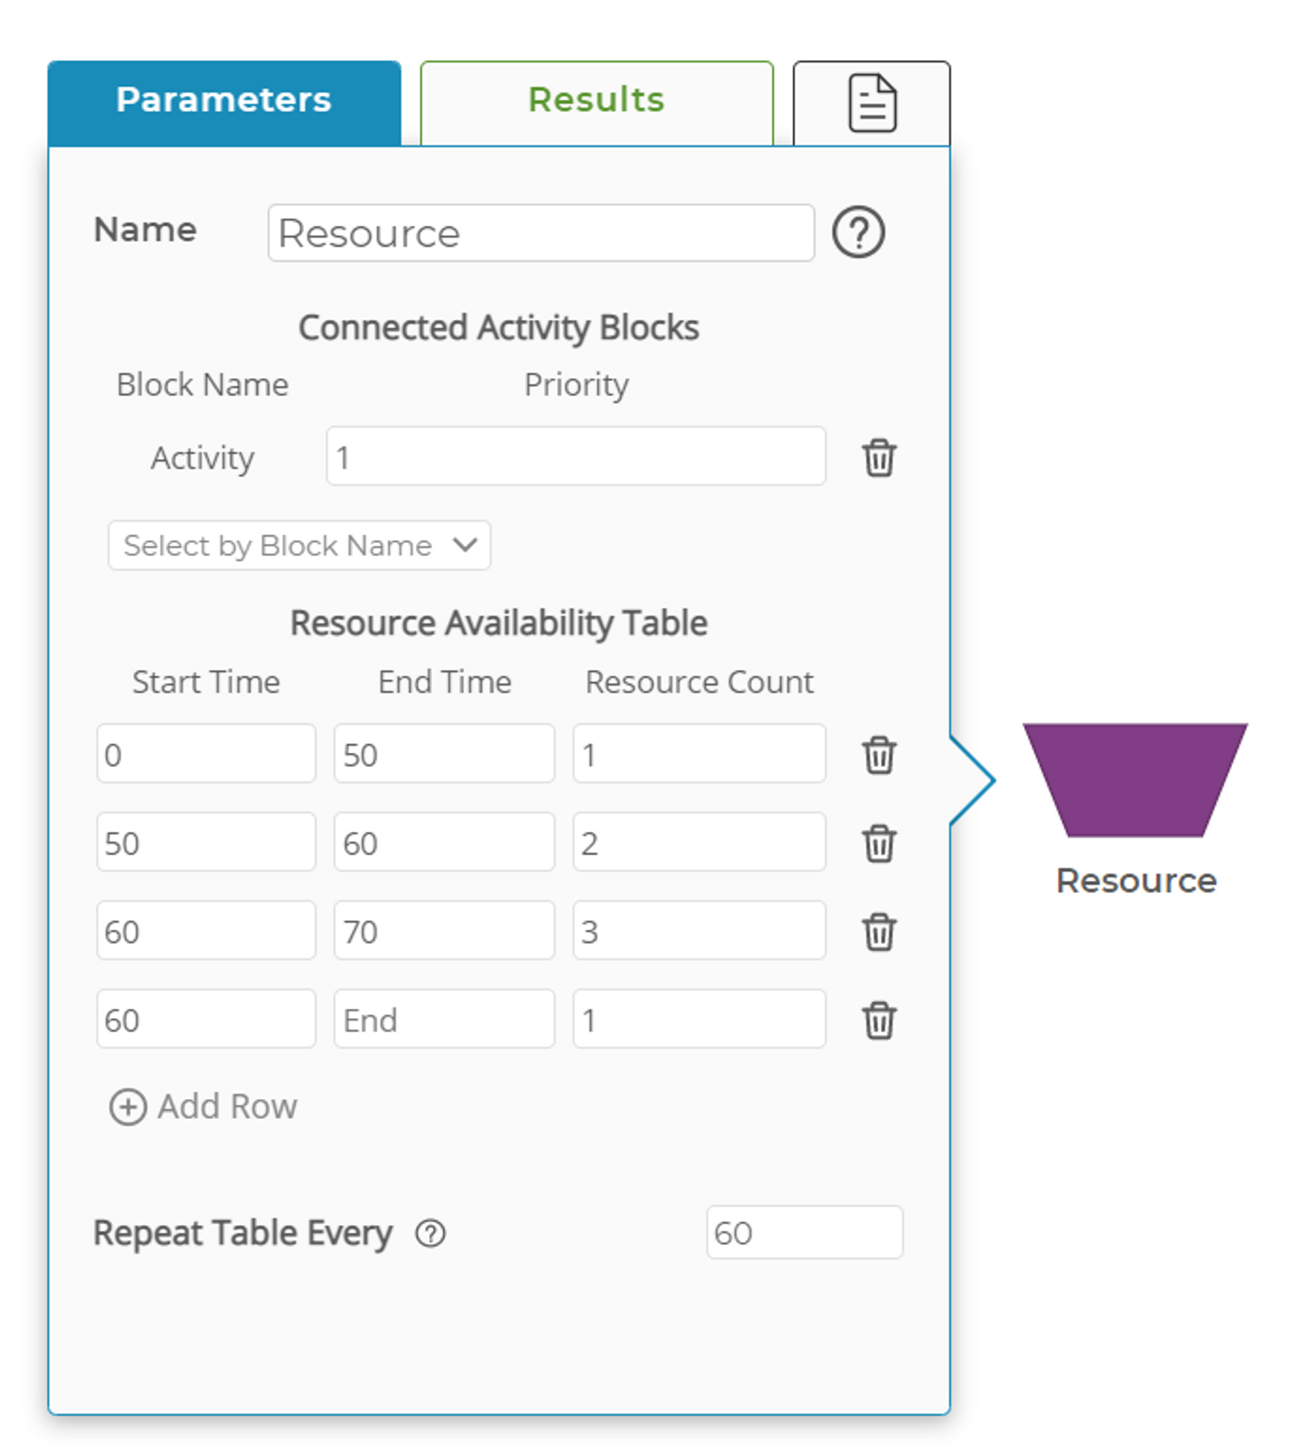Switch to the Results tab
This screenshot has height=1453, width=1310.
point(597,102)
